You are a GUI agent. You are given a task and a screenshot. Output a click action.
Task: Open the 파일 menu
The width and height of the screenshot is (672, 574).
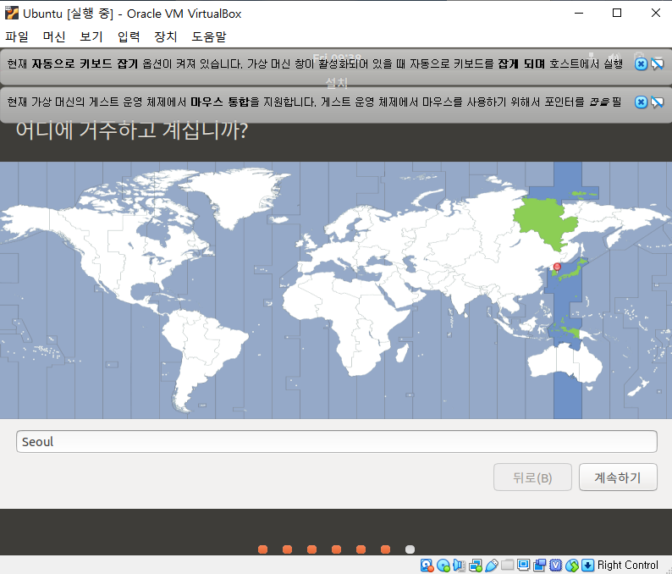pos(17,37)
